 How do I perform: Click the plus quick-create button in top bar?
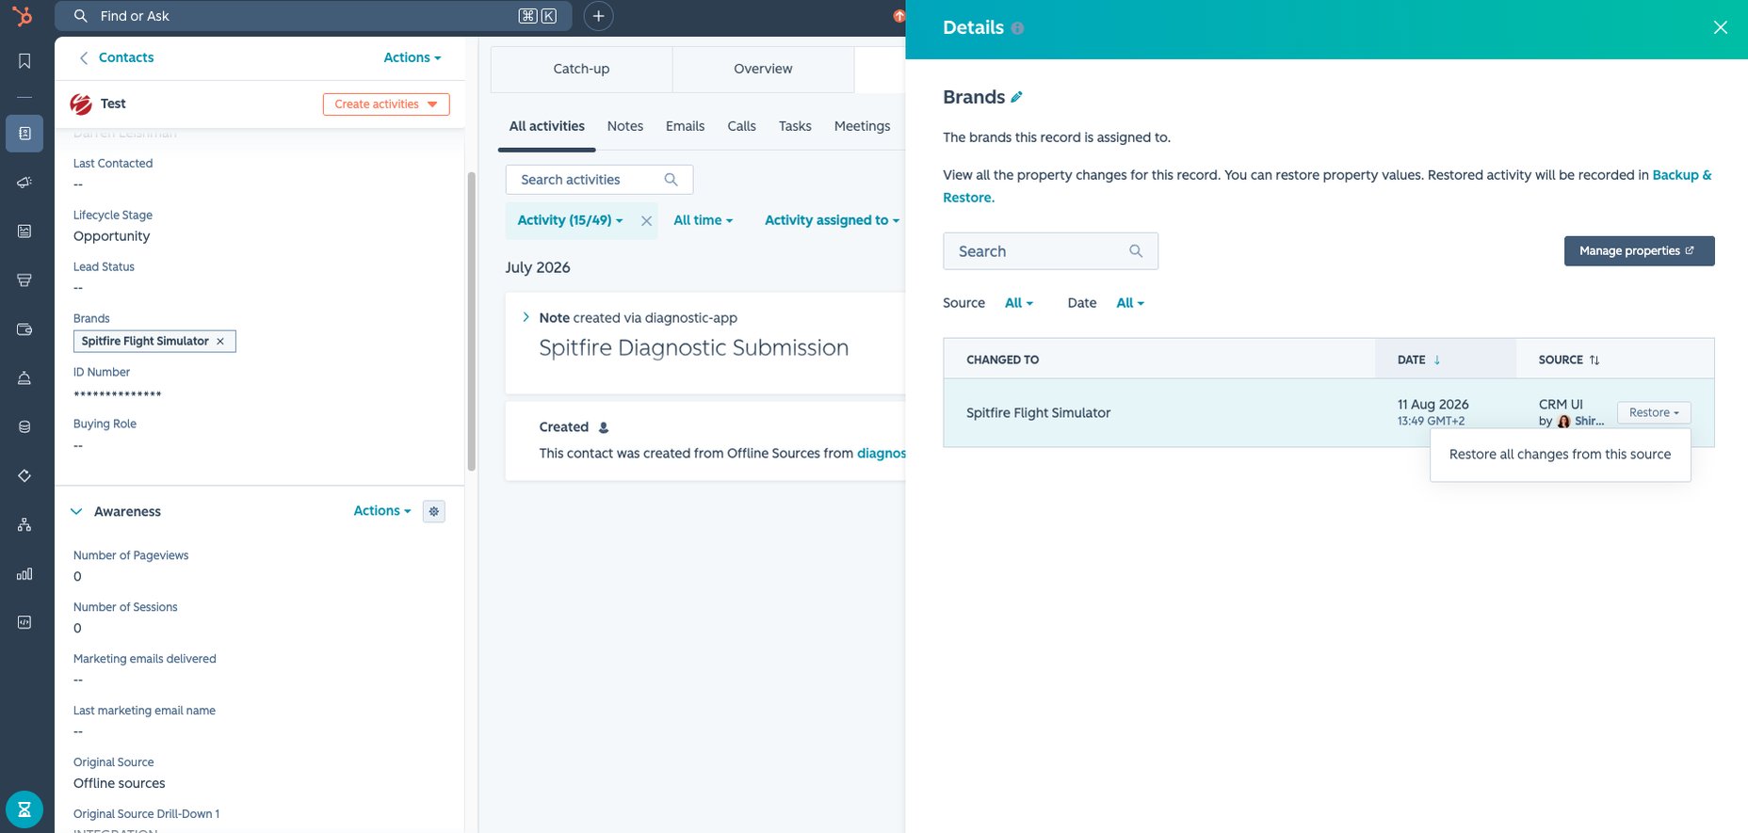click(598, 16)
